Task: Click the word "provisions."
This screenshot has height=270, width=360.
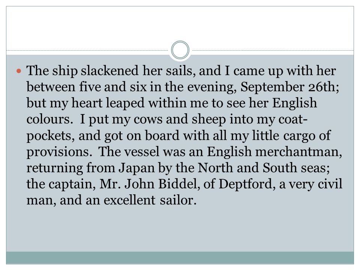Action: (x=60, y=151)
